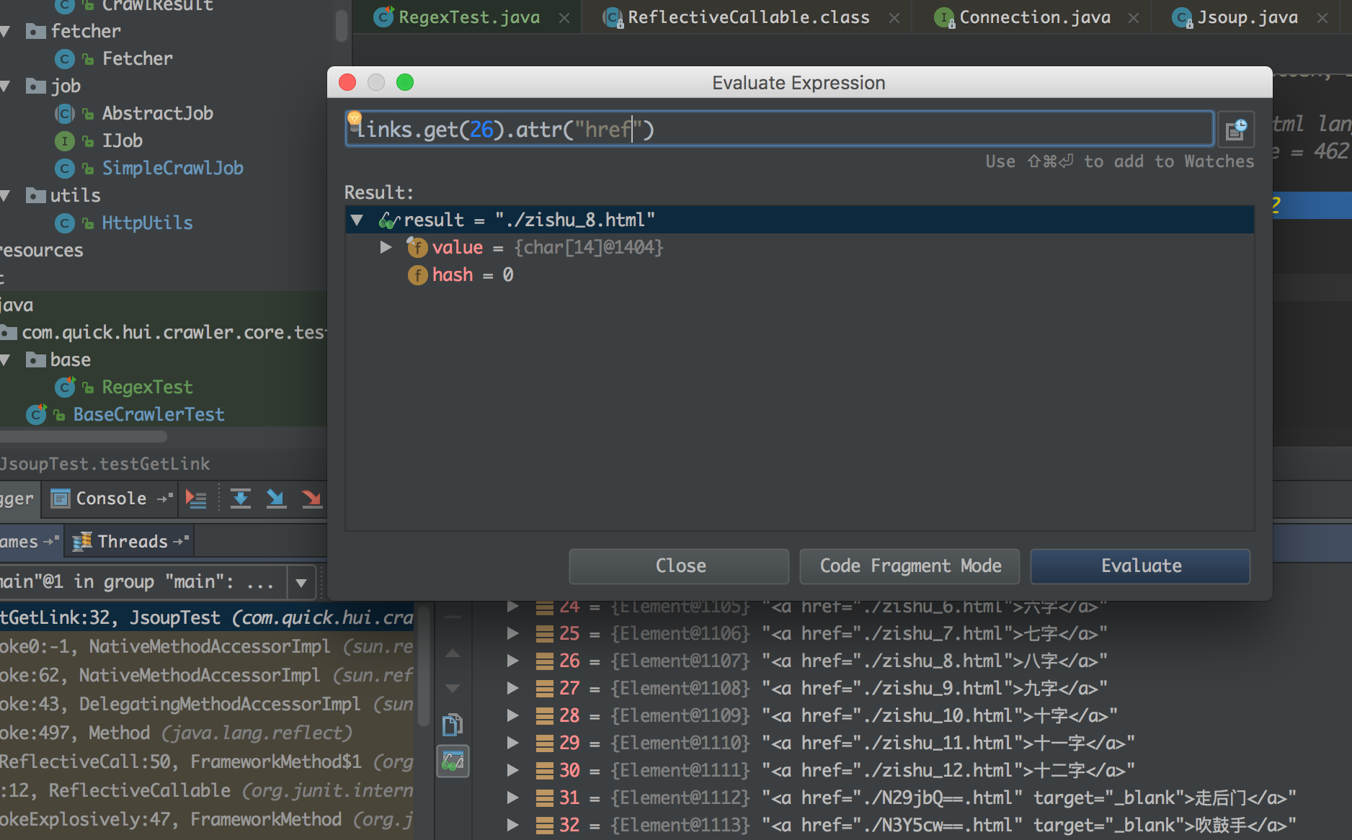Switch to the Jsoup.java tab
The height and width of the screenshot is (840, 1352).
coord(1248,17)
